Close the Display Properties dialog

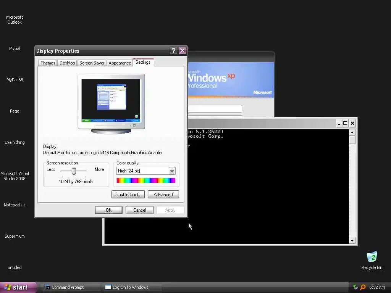point(182,51)
